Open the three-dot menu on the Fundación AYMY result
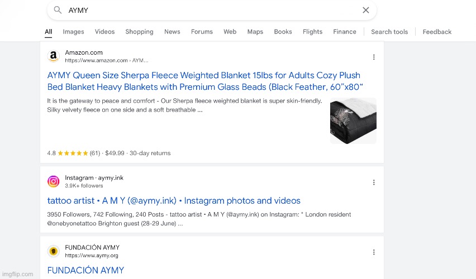The width and height of the screenshot is (476, 279). 374,252
